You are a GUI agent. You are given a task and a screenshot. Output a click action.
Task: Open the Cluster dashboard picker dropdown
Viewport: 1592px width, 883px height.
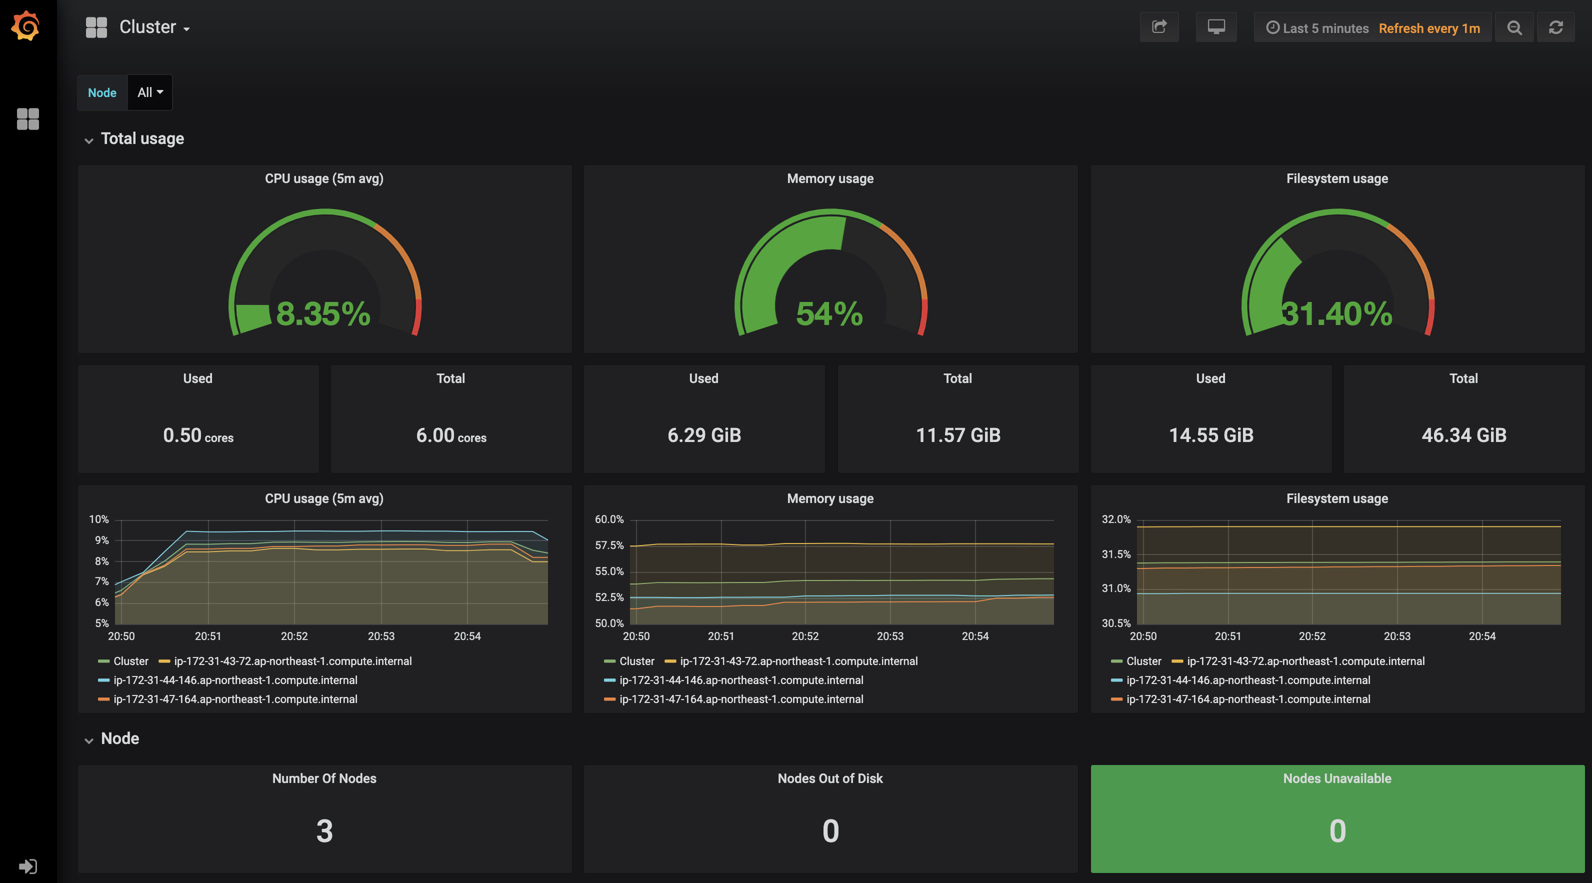coord(154,27)
